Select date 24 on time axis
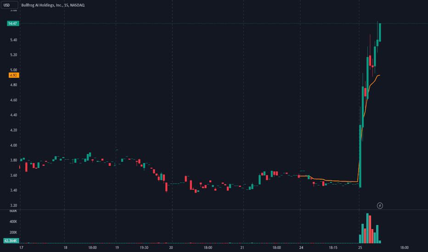This screenshot has width=428, height=252. [301, 247]
